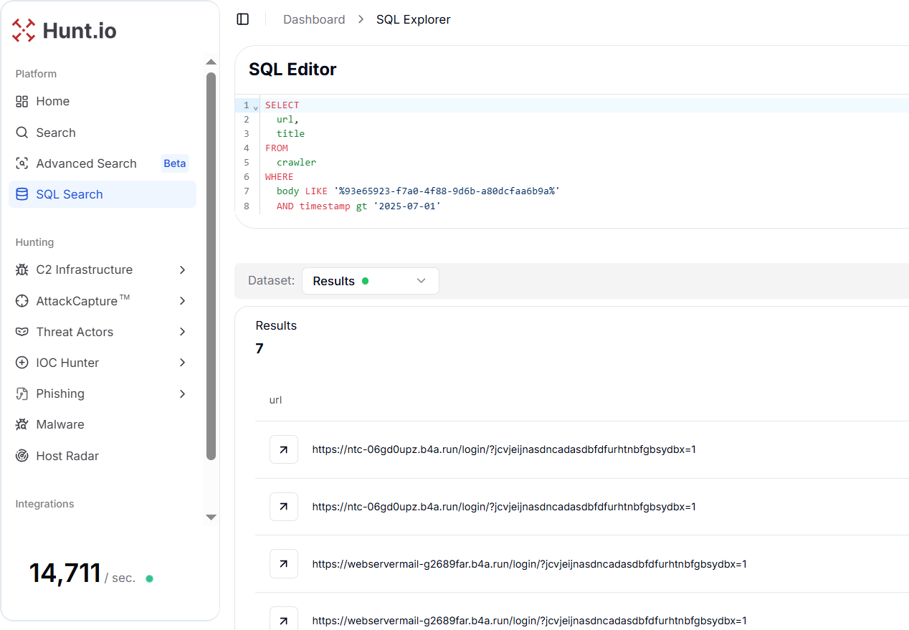Viewport: 909px width, 630px height.
Task: Click the IOC Hunter plus icon
Action: (x=22, y=363)
